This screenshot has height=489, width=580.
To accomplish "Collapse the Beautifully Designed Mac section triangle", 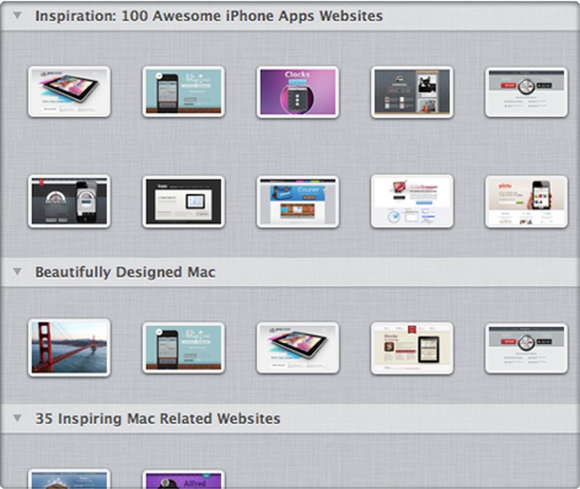I will (x=17, y=272).
